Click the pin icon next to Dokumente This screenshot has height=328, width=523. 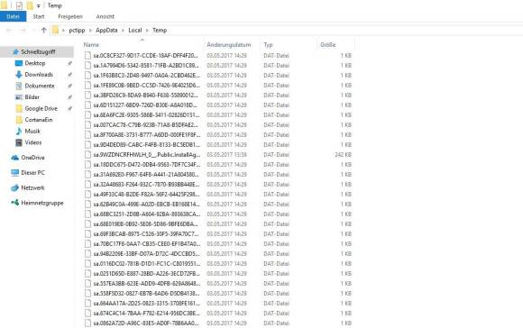pyautogui.click(x=69, y=86)
